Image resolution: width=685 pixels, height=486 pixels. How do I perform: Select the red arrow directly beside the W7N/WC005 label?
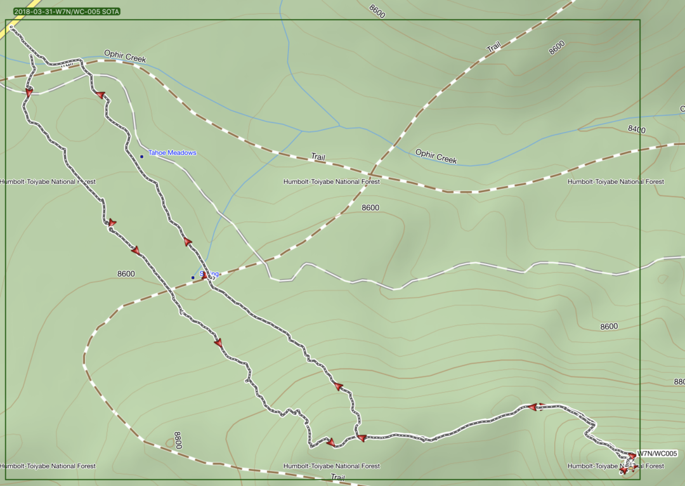coord(632,456)
